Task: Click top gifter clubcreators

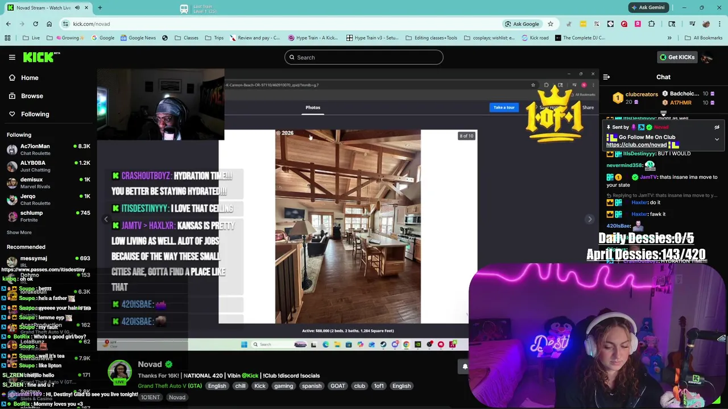Action: (642, 94)
